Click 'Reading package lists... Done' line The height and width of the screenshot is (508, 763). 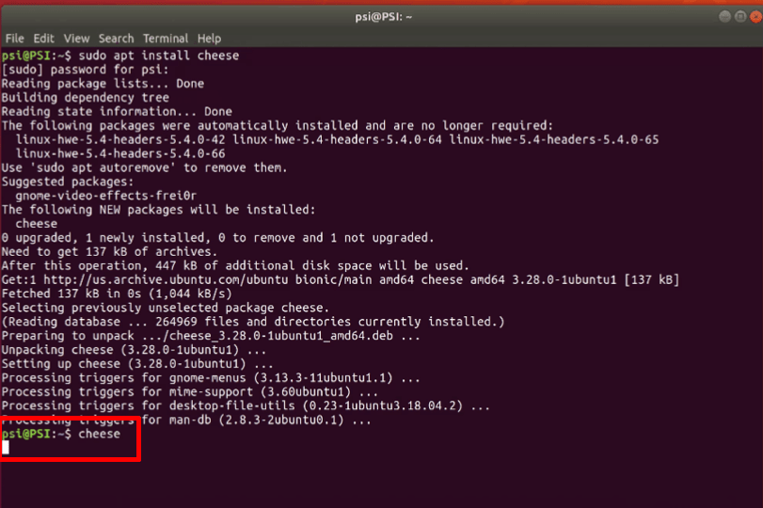coord(103,84)
